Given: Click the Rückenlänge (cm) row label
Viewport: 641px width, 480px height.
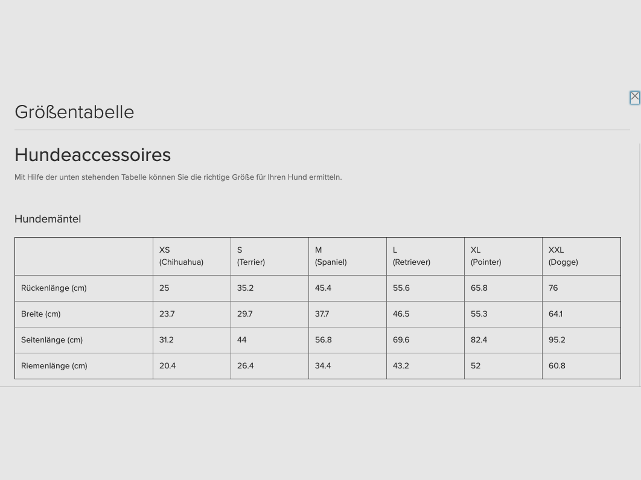Looking at the screenshot, I should 54,288.
